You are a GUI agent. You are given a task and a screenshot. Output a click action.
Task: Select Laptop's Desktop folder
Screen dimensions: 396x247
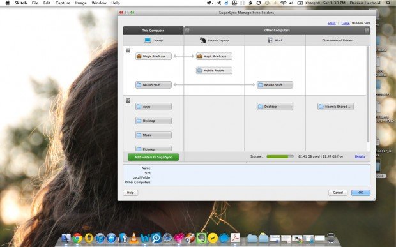(x=153, y=121)
